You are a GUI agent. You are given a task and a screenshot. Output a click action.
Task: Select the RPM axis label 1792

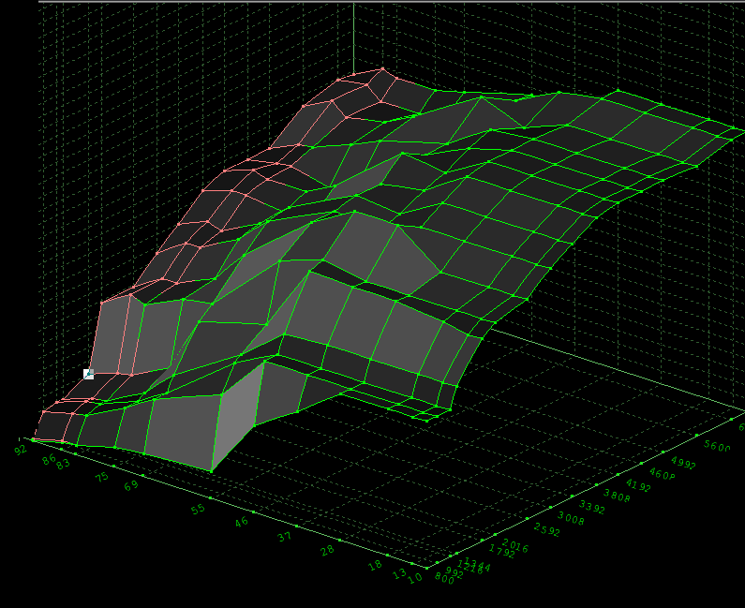click(x=501, y=552)
